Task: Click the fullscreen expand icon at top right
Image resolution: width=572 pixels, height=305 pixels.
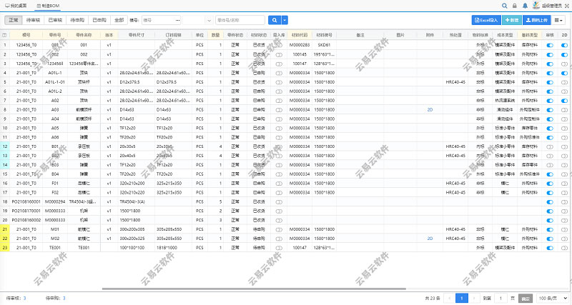Action: [565, 5]
